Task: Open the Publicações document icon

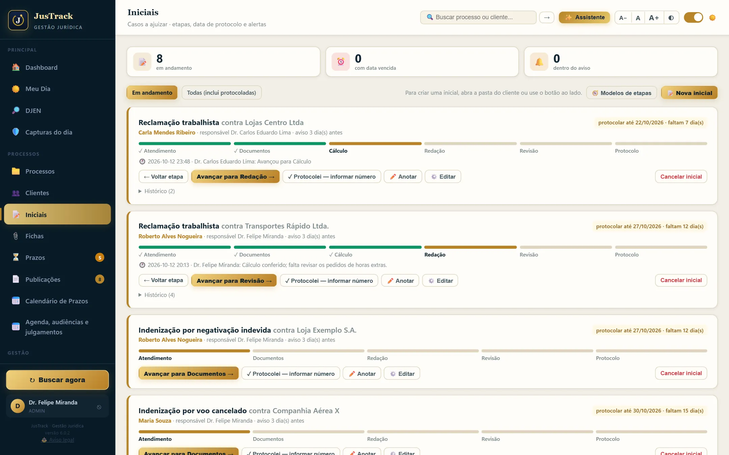Action: click(x=16, y=279)
